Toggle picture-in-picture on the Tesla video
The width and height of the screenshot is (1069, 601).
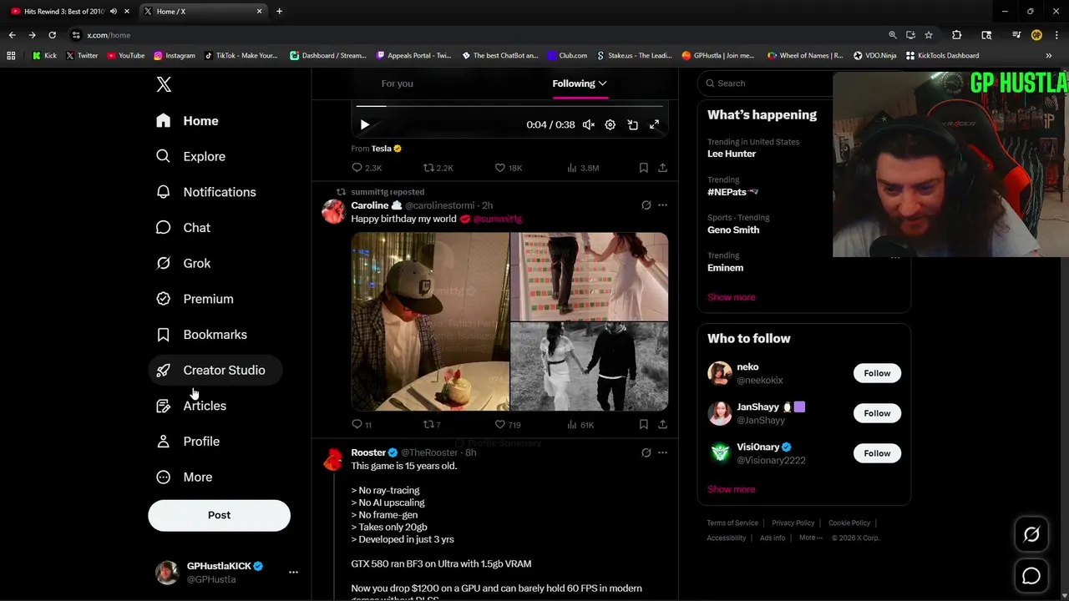[x=632, y=124]
